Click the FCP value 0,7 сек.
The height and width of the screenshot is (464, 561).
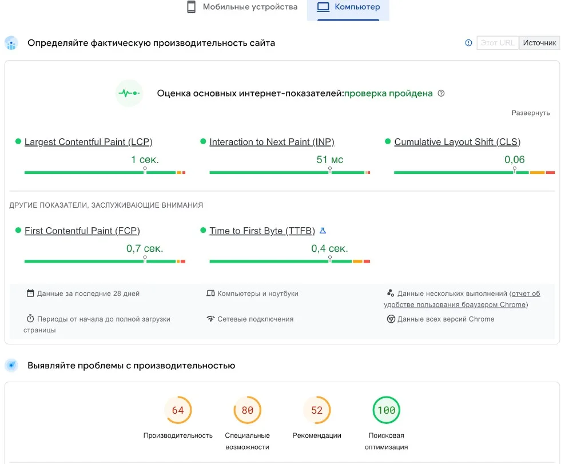145,248
